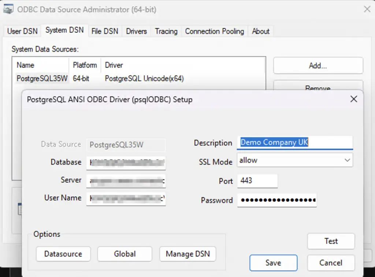Image resolution: width=375 pixels, height=277 pixels.
Task: Open the Drivers tab
Action: point(136,31)
